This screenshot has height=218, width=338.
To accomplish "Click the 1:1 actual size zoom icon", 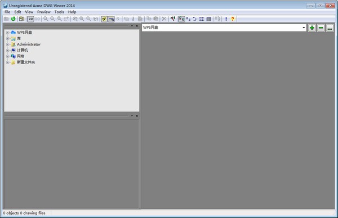I will pos(96,19).
